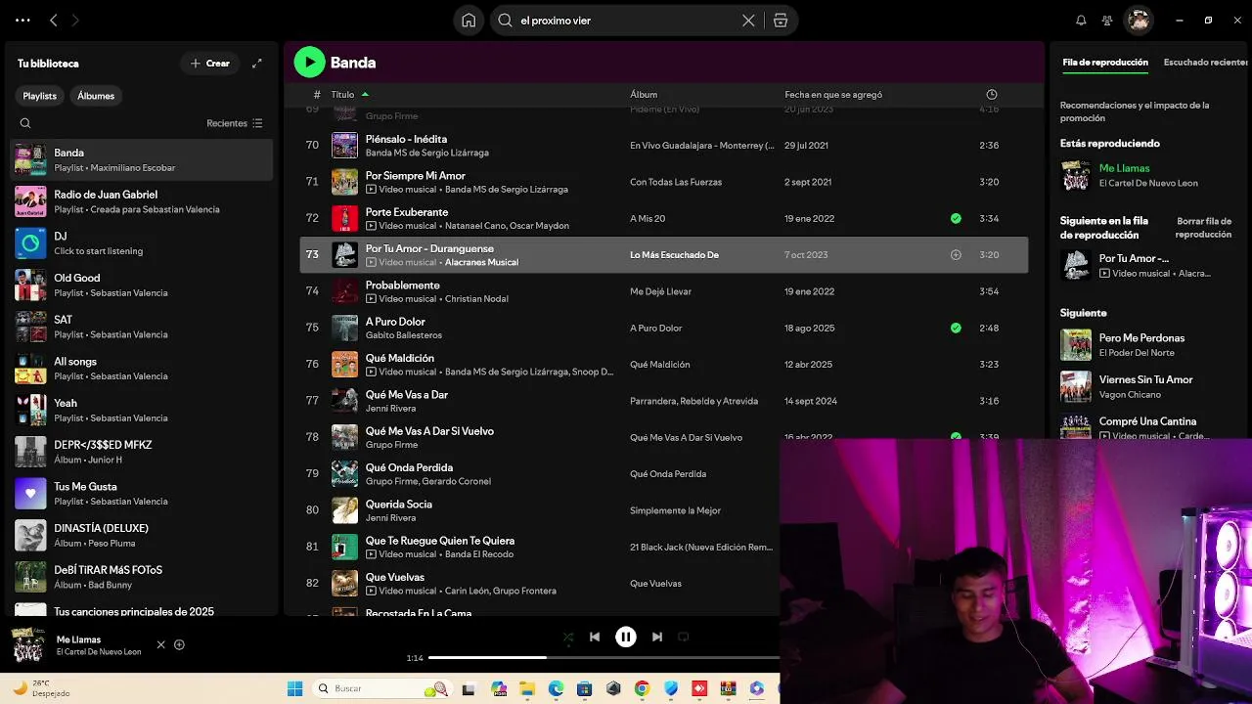Viewport: 1252px width, 704px height.
Task: Click the Crear button in library
Action: 209,64
